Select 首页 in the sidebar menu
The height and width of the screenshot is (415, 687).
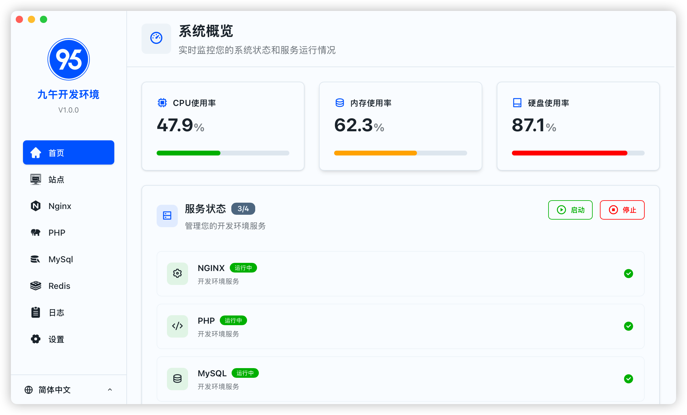point(68,152)
